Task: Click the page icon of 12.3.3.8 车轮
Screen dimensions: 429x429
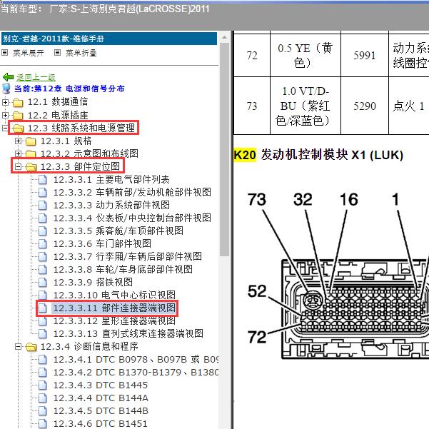Action: click(x=42, y=270)
